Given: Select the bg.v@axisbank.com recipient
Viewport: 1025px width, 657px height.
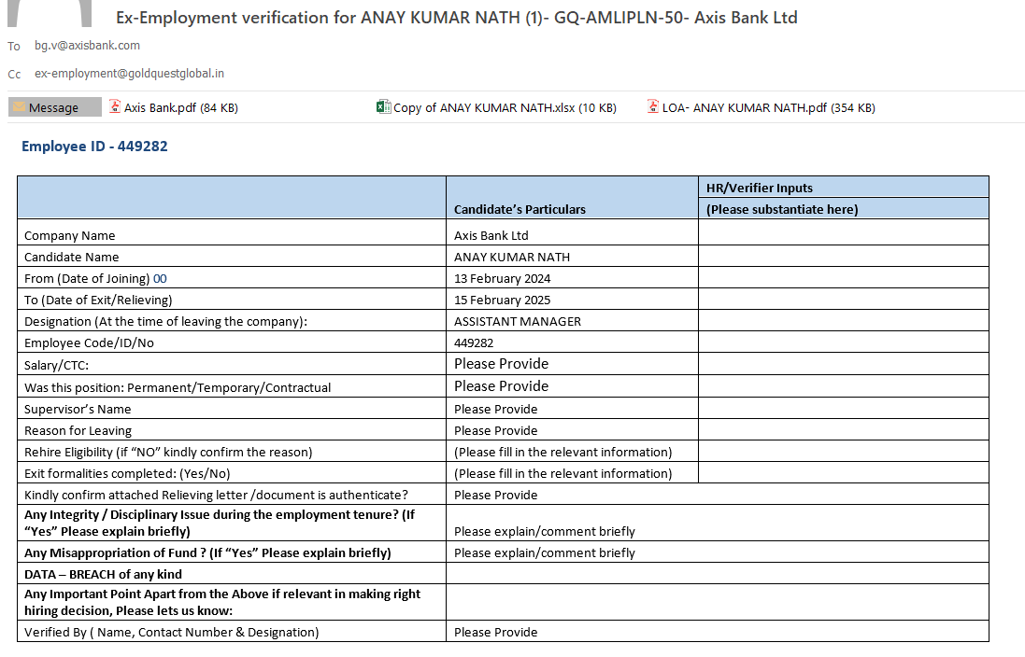Looking at the screenshot, I should click(x=87, y=45).
